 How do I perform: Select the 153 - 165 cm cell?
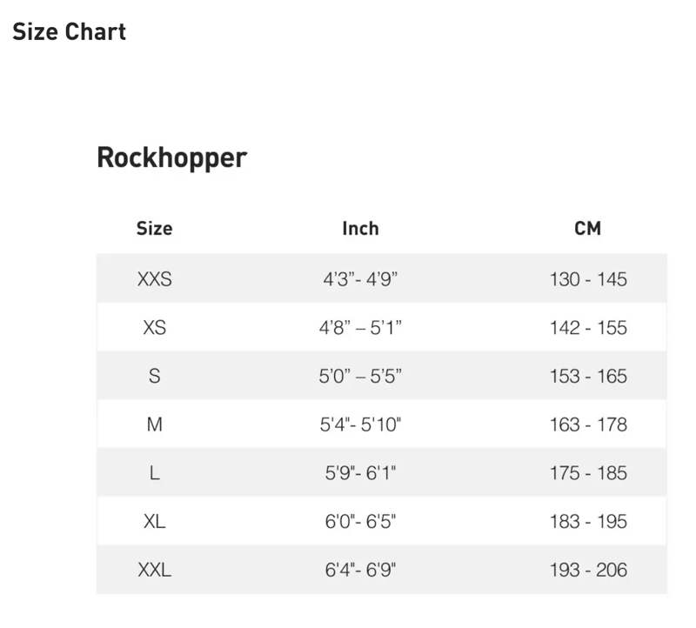(588, 377)
